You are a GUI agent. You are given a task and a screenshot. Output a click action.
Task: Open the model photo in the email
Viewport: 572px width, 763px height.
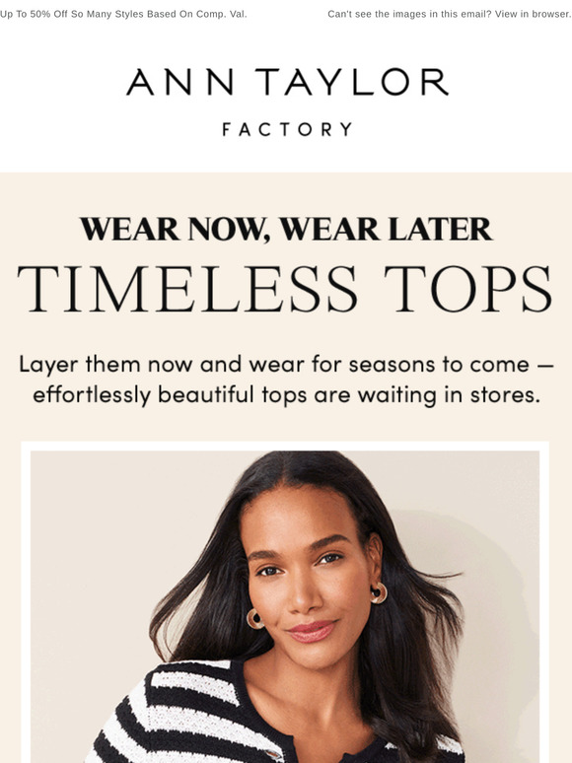[x=285, y=606]
